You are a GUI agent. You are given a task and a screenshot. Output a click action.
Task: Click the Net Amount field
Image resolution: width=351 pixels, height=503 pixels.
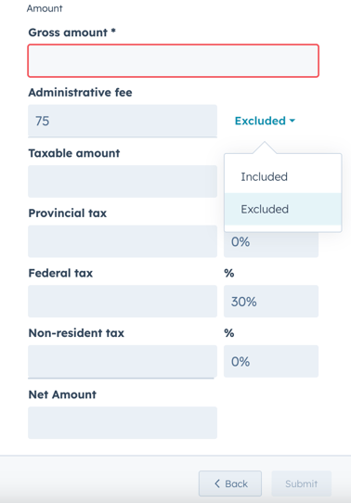point(123,422)
